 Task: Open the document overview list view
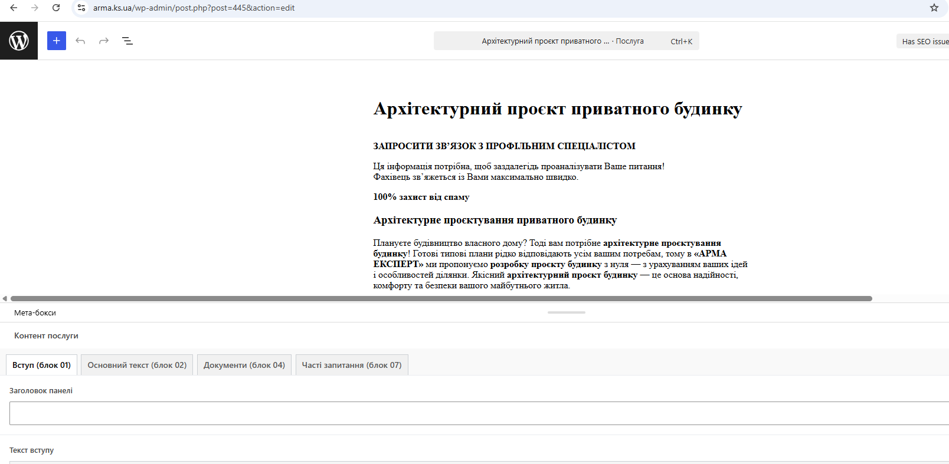[x=127, y=41]
